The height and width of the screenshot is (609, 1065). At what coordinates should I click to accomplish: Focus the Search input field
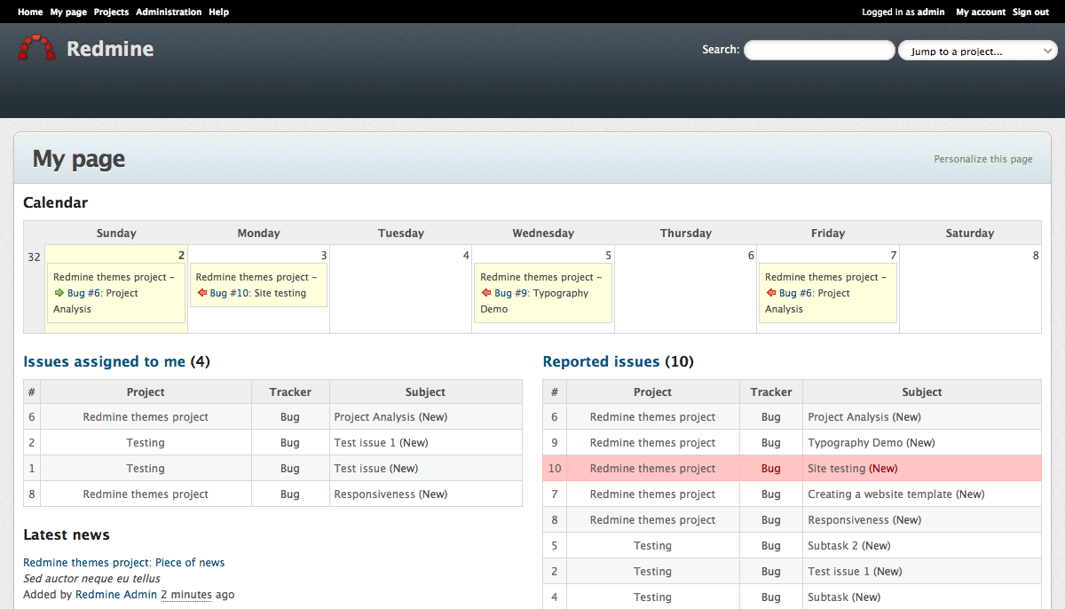coord(819,51)
